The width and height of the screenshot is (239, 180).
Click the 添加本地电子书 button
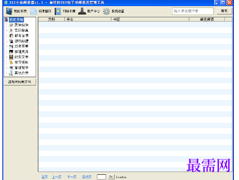[x=20, y=82]
